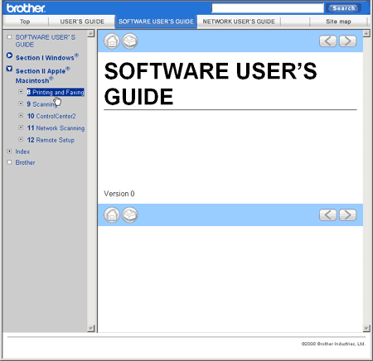Viewport: 373px width, 361px height.
Task: Click content pane scrollbar down arrow
Action: (x=366, y=329)
